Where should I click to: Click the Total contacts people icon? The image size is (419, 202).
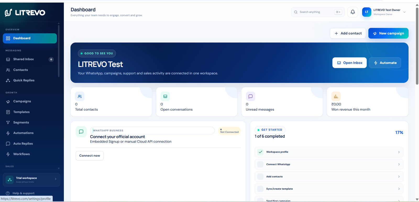tap(80, 96)
